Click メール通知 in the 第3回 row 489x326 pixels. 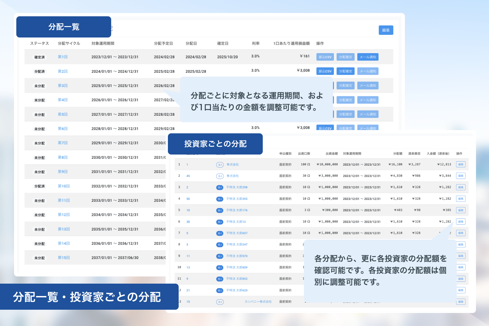[x=368, y=86]
